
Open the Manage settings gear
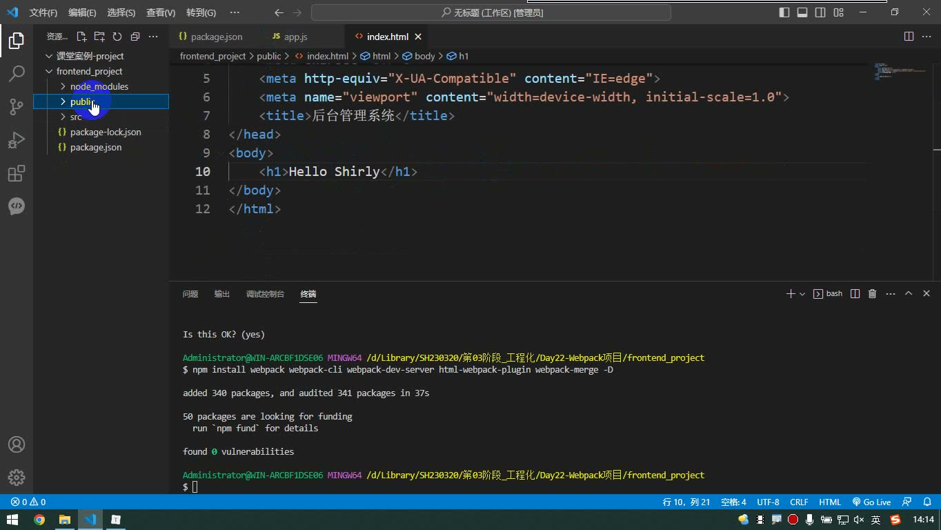(17, 477)
